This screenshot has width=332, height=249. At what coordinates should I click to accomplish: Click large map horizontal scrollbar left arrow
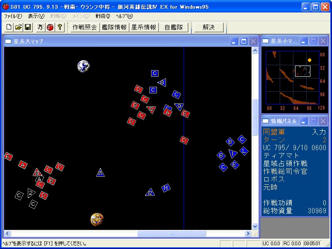pyautogui.click(x=7, y=234)
